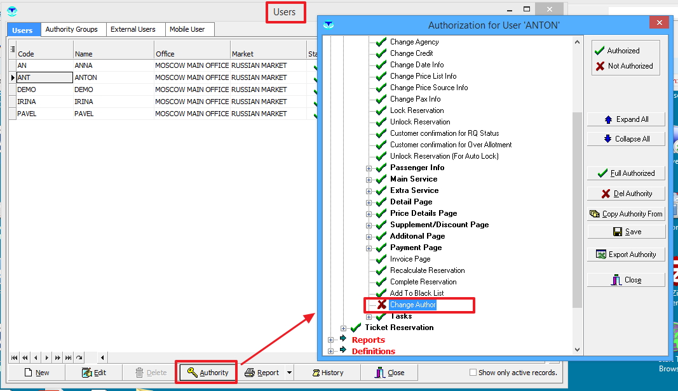
Task: Expand the Reports tree node
Action: pos(330,340)
